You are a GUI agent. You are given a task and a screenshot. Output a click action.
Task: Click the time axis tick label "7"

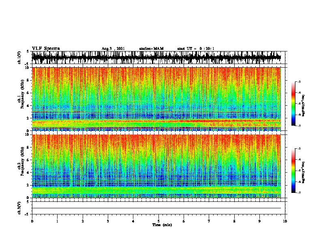(x=209, y=221)
